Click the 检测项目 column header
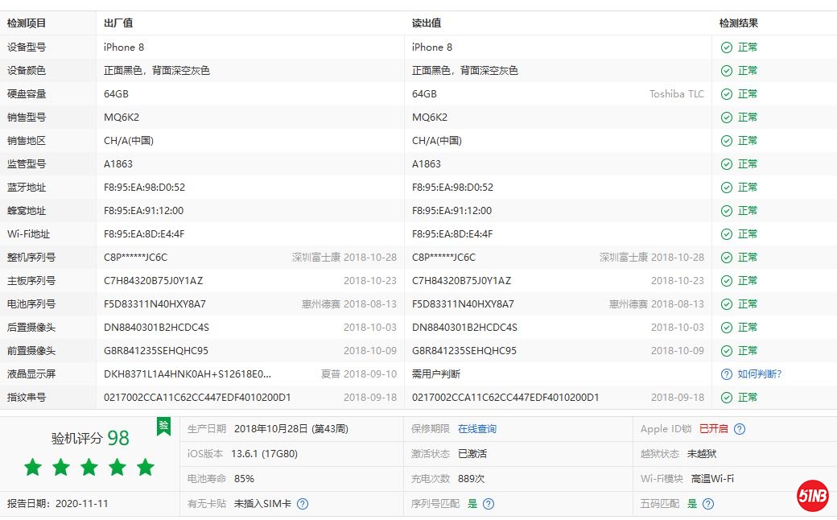Image resolution: width=837 pixels, height=520 pixels. (27, 23)
